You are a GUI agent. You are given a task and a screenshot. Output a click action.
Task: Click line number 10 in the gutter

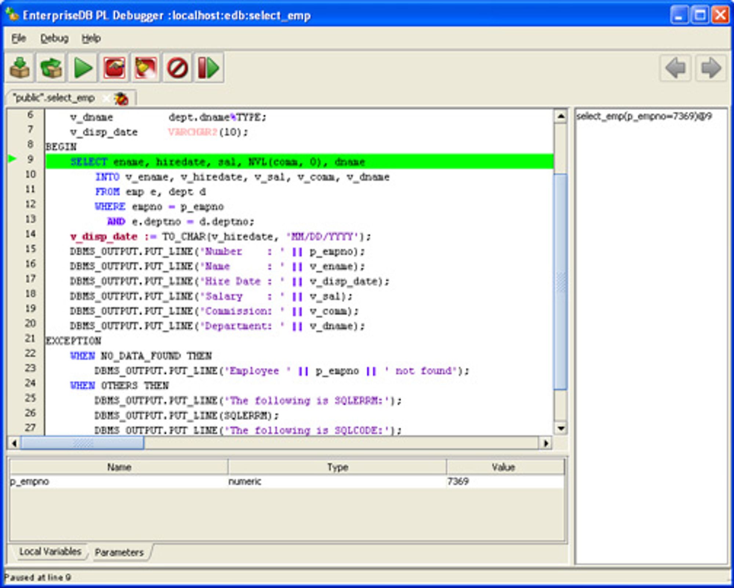pos(31,174)
